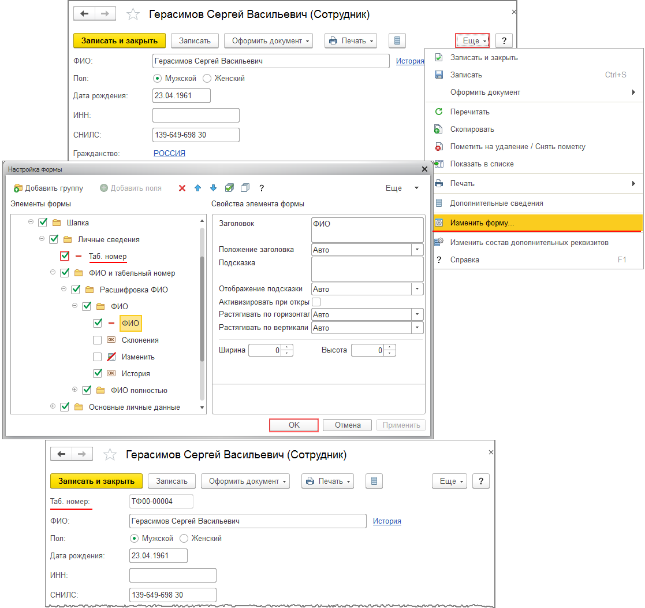Click Скопировать icon in menu
This screenshot has width=645, height=608.
pos(439,129)
